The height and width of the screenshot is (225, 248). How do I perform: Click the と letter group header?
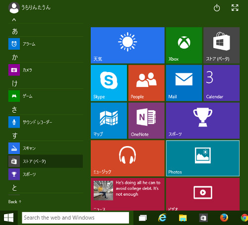(14, 188)
